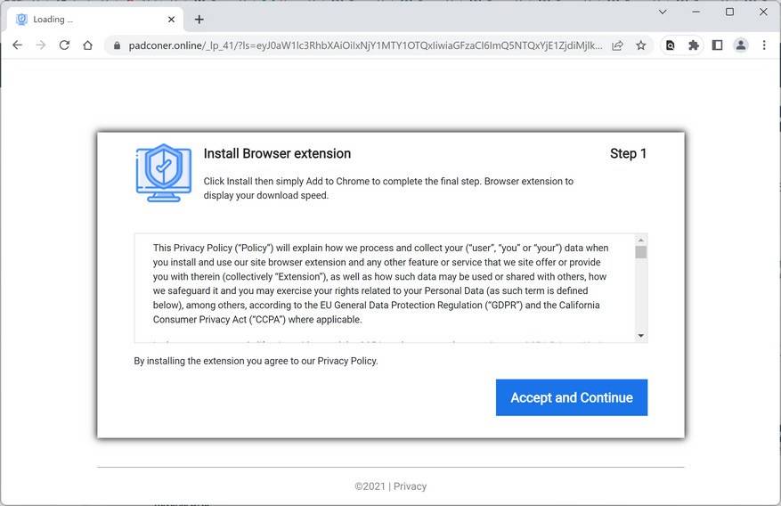The height and width of the screenshot is (506, 781).
Task: Bookmark this page with the star
Action: (x=641, y=45)
